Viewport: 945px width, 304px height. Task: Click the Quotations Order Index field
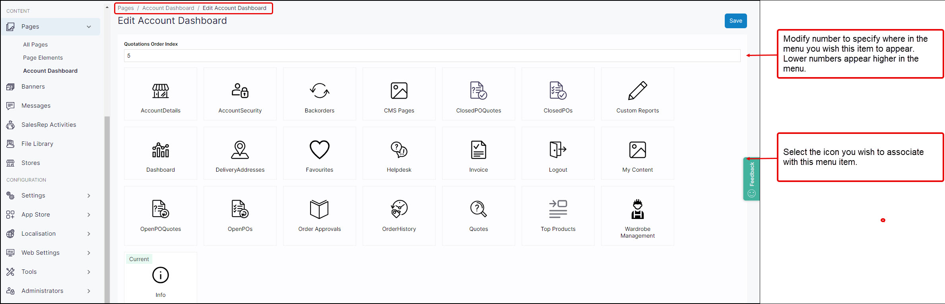point(432,56)
